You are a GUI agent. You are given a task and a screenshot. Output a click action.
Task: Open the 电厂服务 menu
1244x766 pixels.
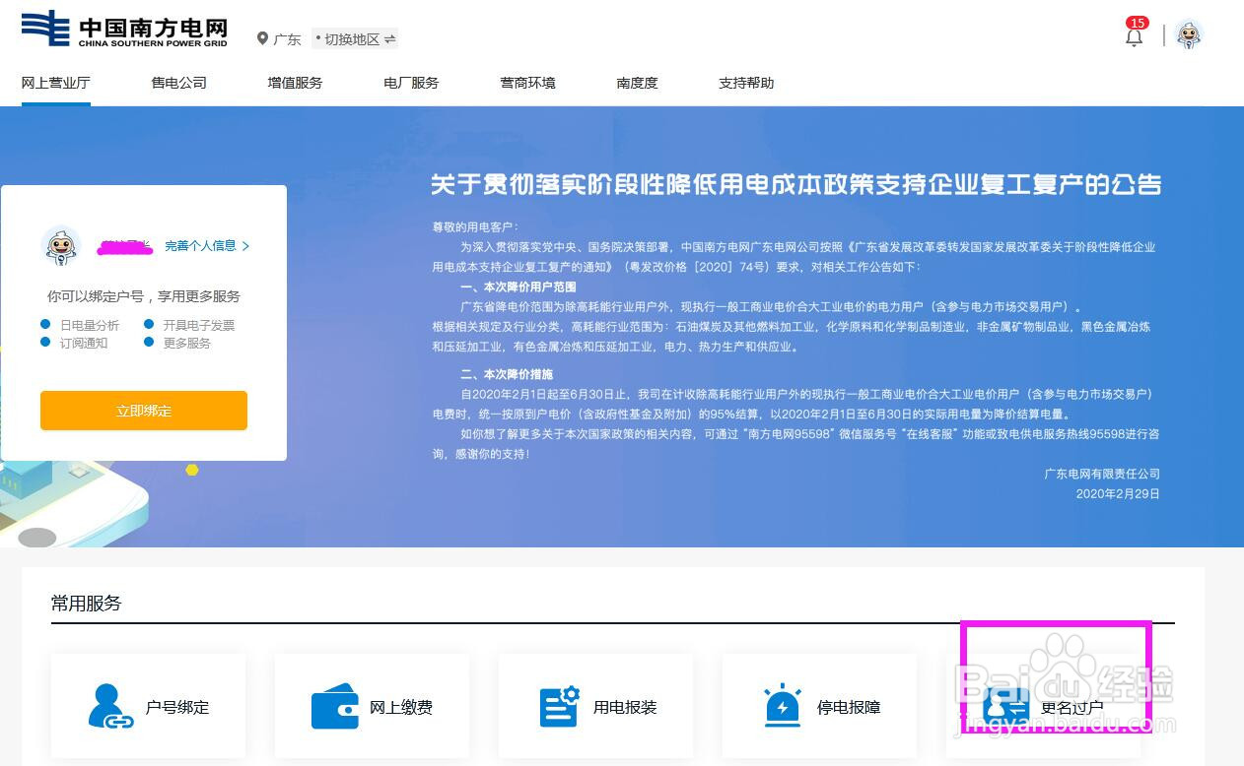coord(411,83)
